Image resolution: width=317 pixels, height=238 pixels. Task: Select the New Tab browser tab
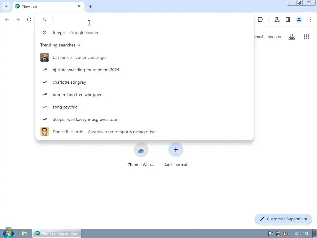click(x=49, y=7)
